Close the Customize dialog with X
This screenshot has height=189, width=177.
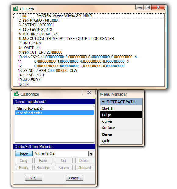coord(89,93)
